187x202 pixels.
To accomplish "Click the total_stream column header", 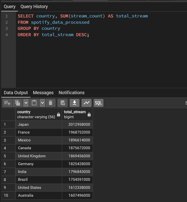I will click(77, 114).
